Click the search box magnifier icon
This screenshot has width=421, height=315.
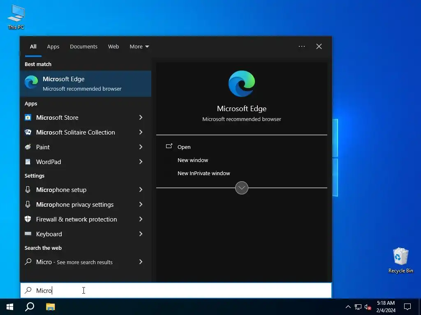point(28,290)
